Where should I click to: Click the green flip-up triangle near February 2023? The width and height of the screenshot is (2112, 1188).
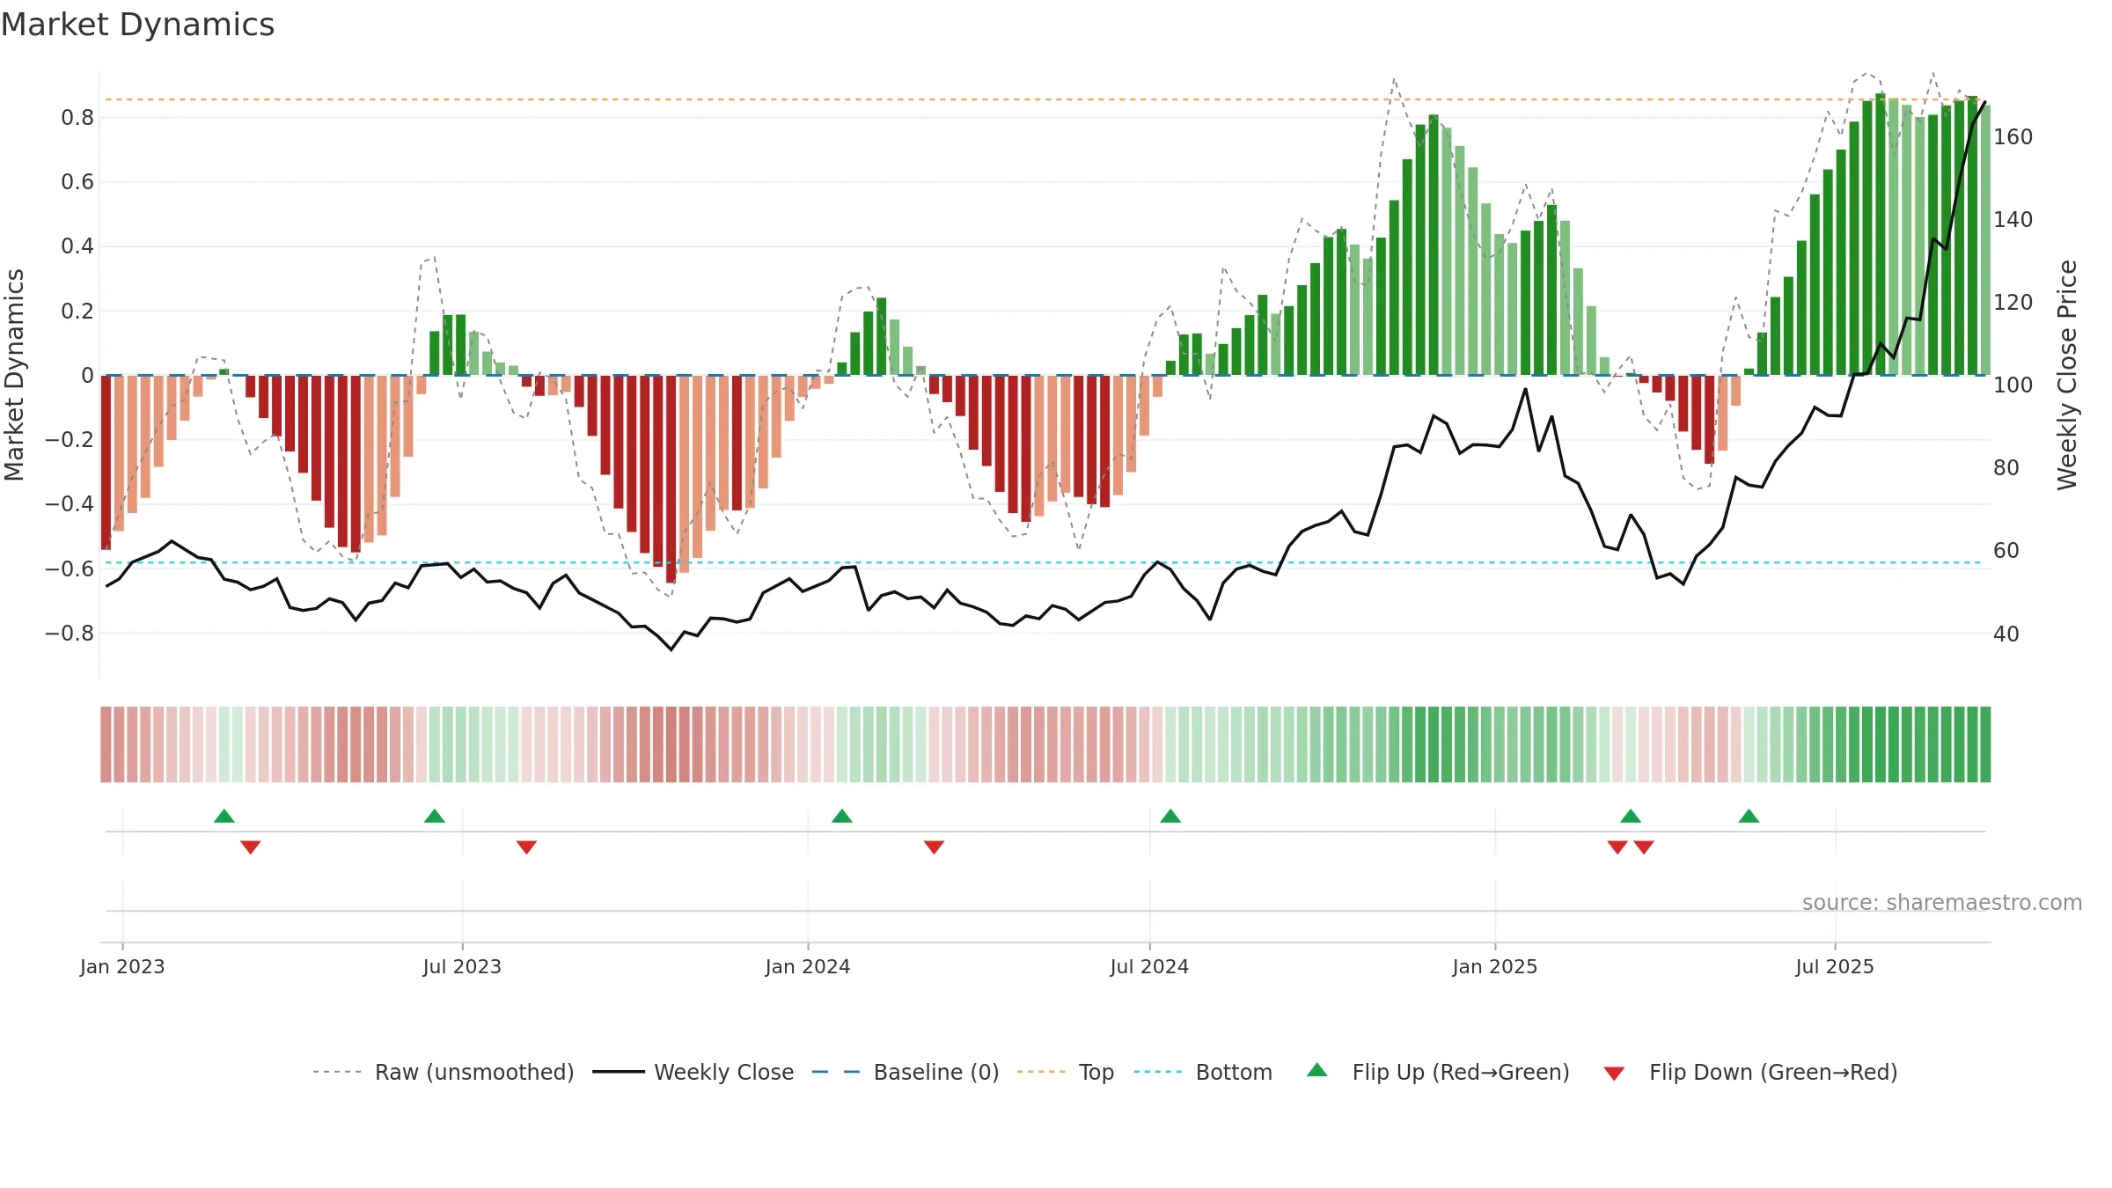pos(224,816)
